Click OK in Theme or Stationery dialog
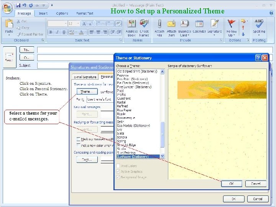 [232, 184]
